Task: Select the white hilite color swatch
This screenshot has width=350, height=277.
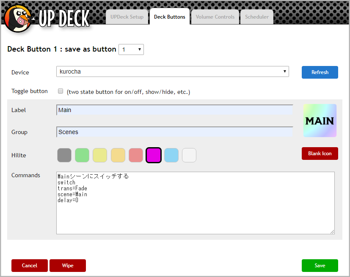Action: point(189,155)
